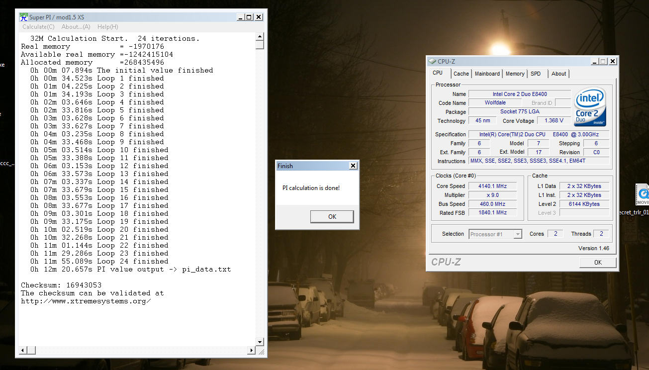The image size is (649, 370).
Task: Click the initial value finished line
Action: tap(121, 71)
